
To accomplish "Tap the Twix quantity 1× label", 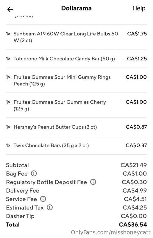I will 8,145.
